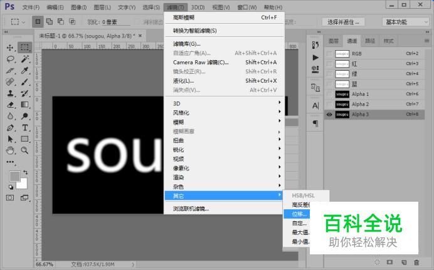The image size is (434, 270).
Task: Select the Path Selection tool
Action: pyautogui.click(x=10, y=139)
